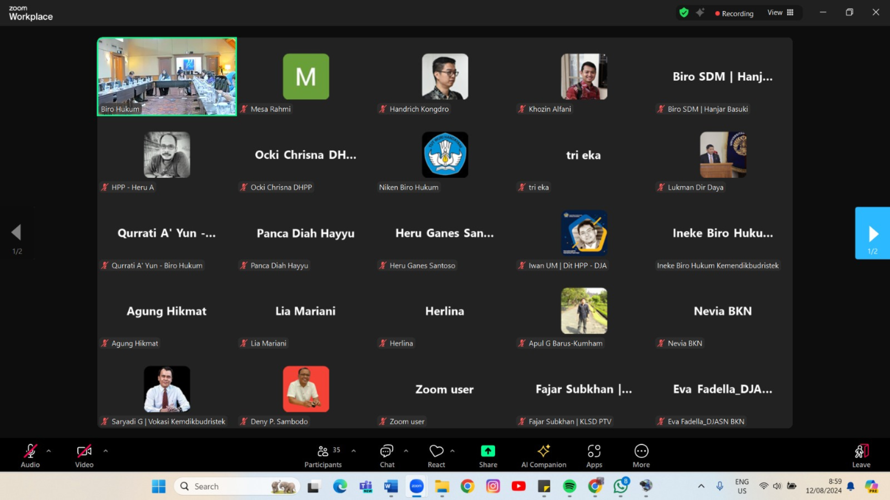The height and width of the screenshot is (500, 890).
Task: Select Deny P. Sambodo profile picture
Action: point(306,389)
